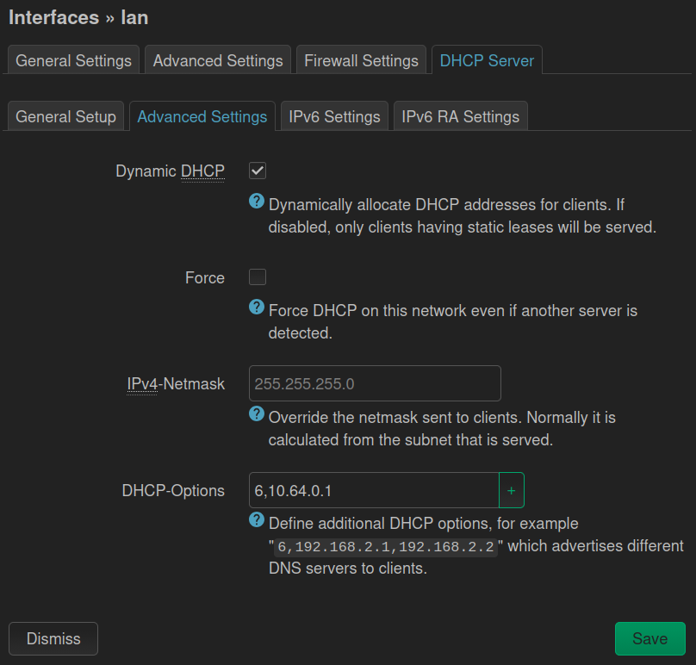Click into the DHCP-Options text field
The image size is (696, 665).
[373, 490]
